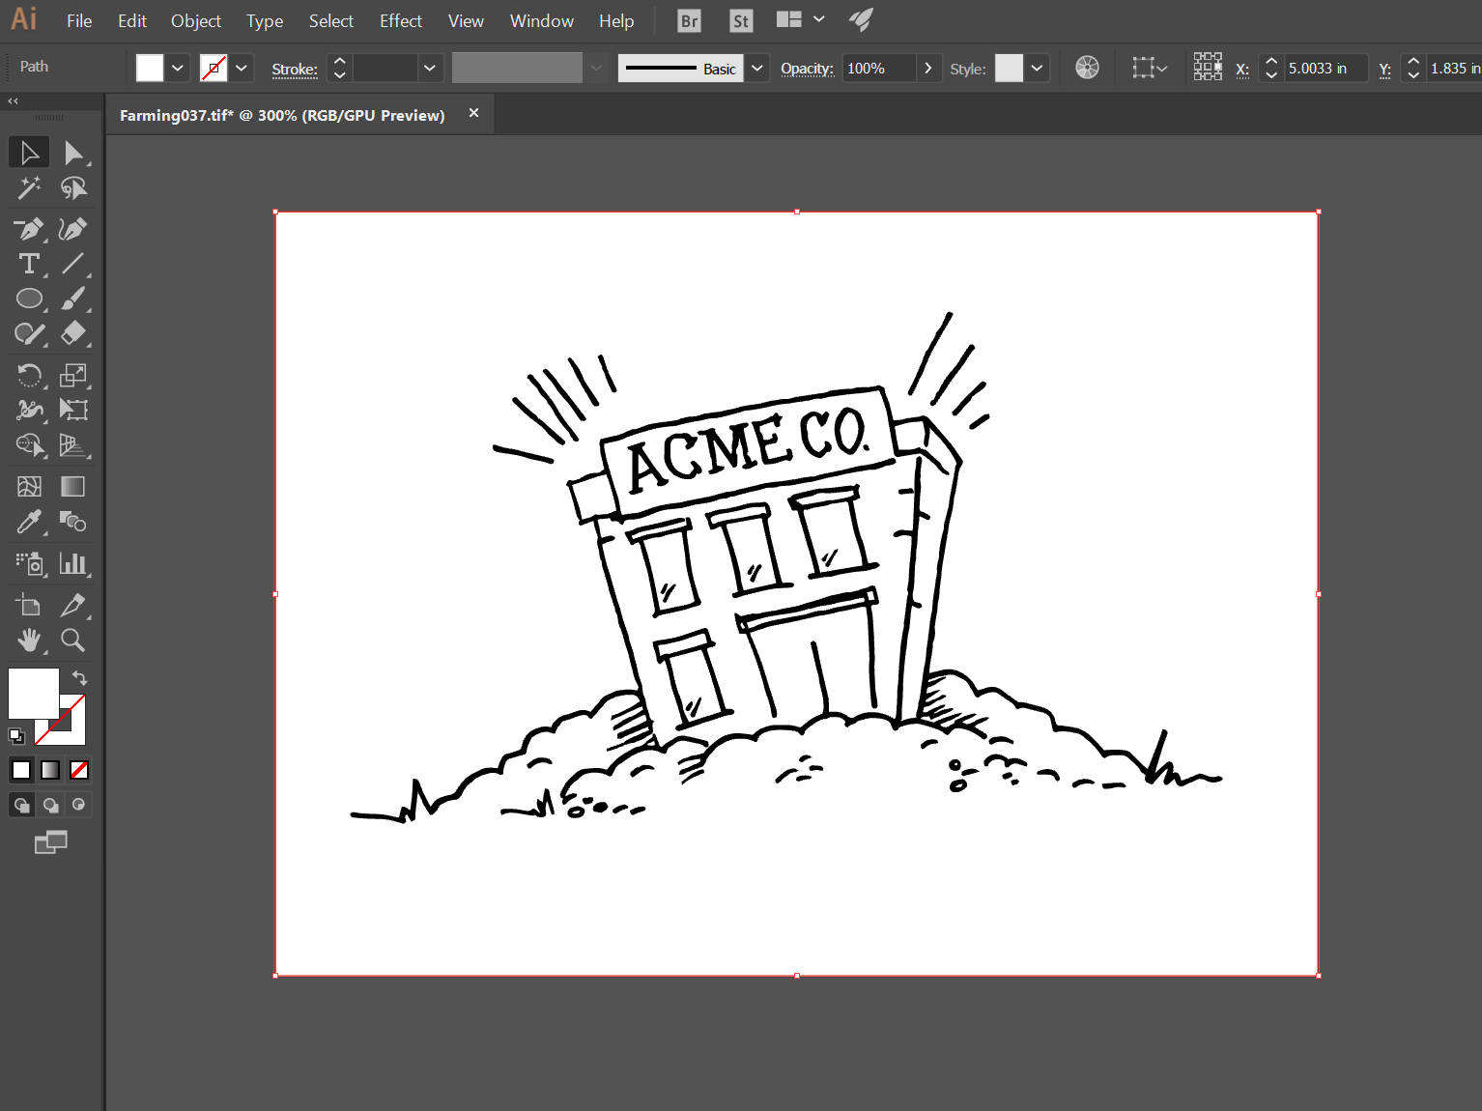The width and height of the screenshot is (1482, 1111).
Task: Open the Column Graph tool
Action: tap(73, 563)
